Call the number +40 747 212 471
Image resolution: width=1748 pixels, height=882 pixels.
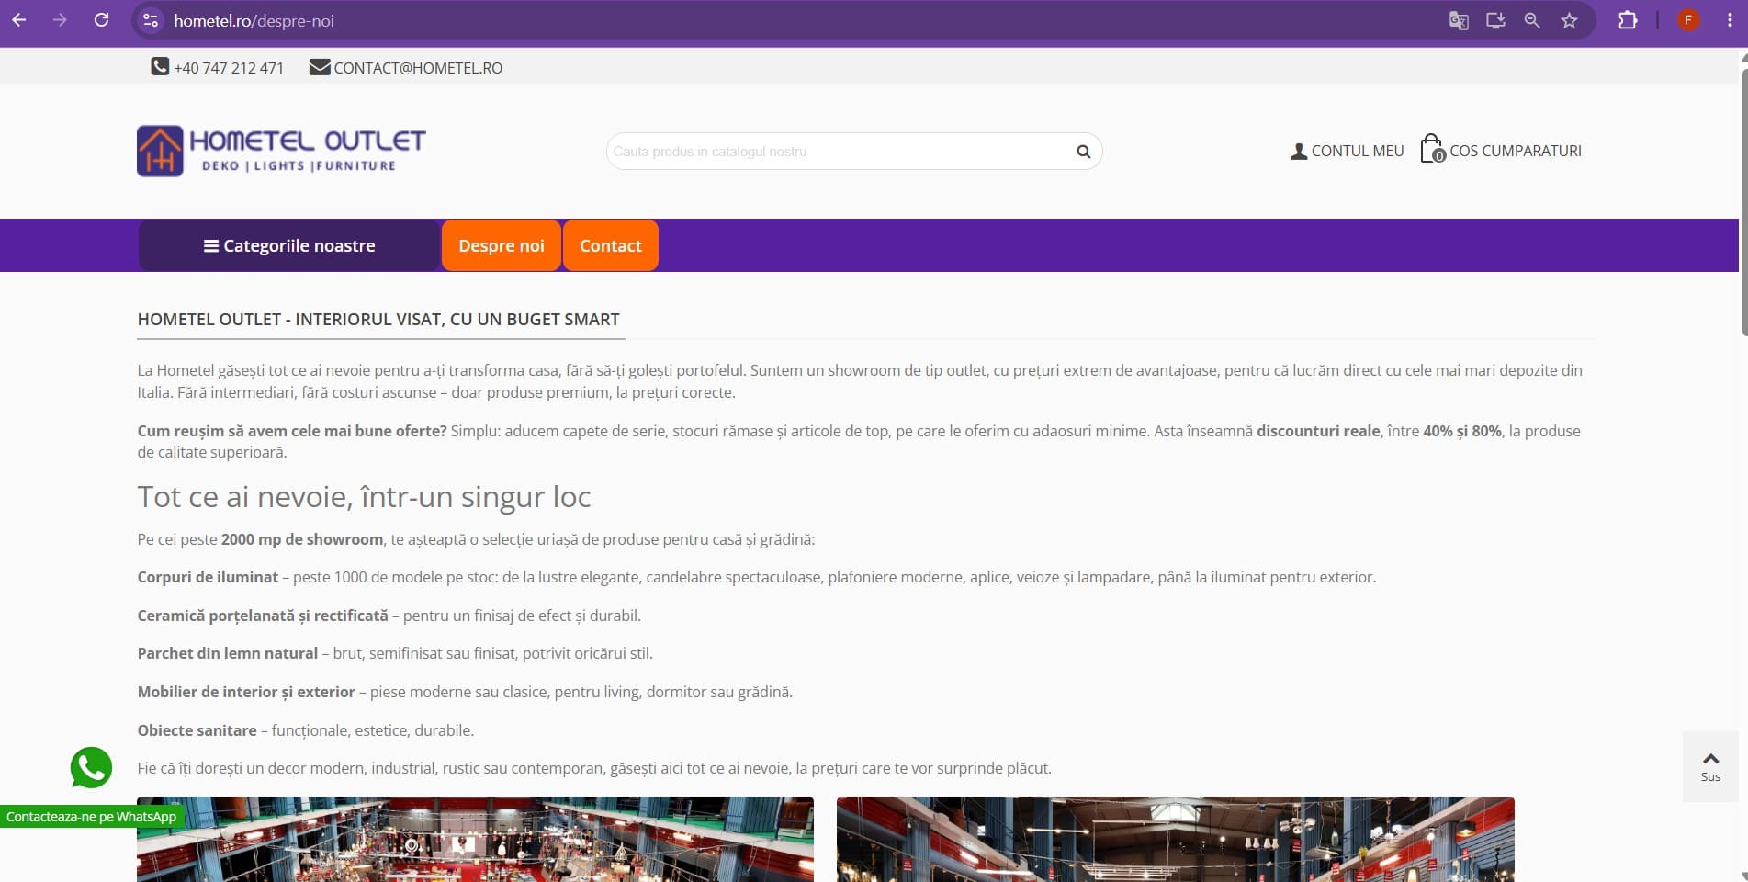[x=229, y=68]
